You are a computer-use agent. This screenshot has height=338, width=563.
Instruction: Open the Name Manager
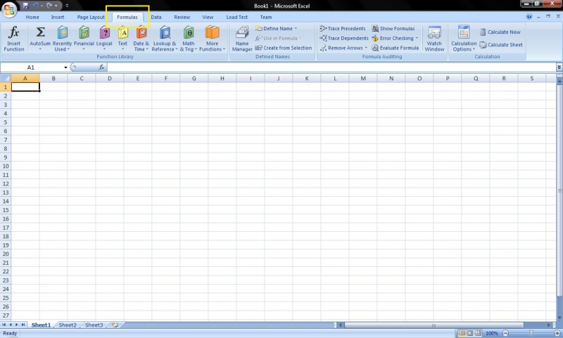click(x=242, y=39)
